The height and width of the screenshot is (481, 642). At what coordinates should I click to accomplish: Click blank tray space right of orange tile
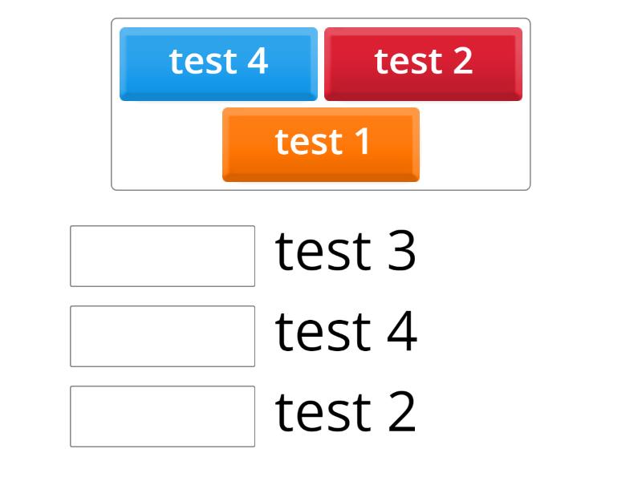pyautogui.click(x=474, y=145)
